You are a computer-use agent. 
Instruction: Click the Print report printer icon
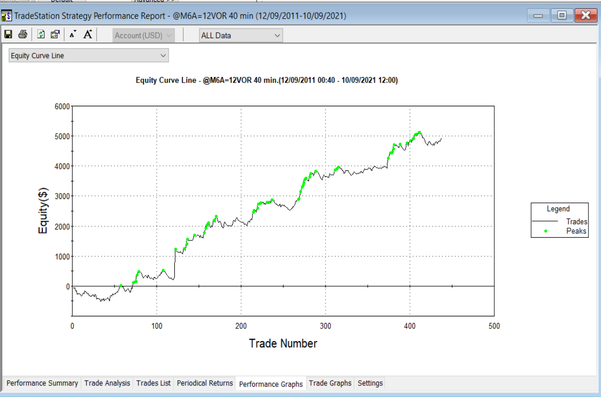[x=23, y=34]
